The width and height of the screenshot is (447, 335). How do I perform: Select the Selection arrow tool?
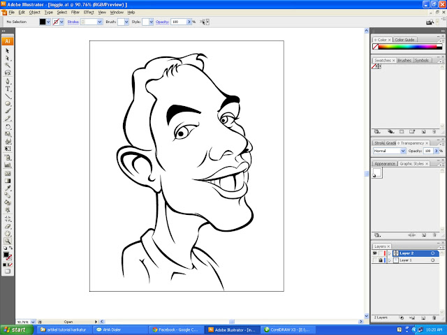point(8,51)
